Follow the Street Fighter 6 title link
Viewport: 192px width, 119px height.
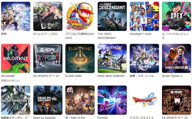[x=172, y=76]
